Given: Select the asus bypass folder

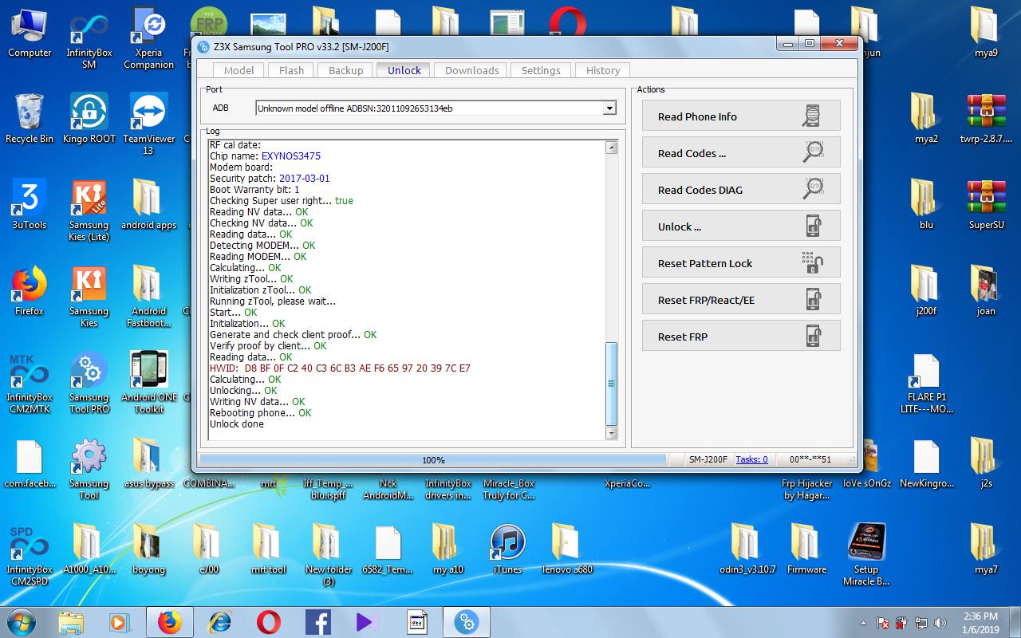Looking at the screenshot, I should point(149,463).
